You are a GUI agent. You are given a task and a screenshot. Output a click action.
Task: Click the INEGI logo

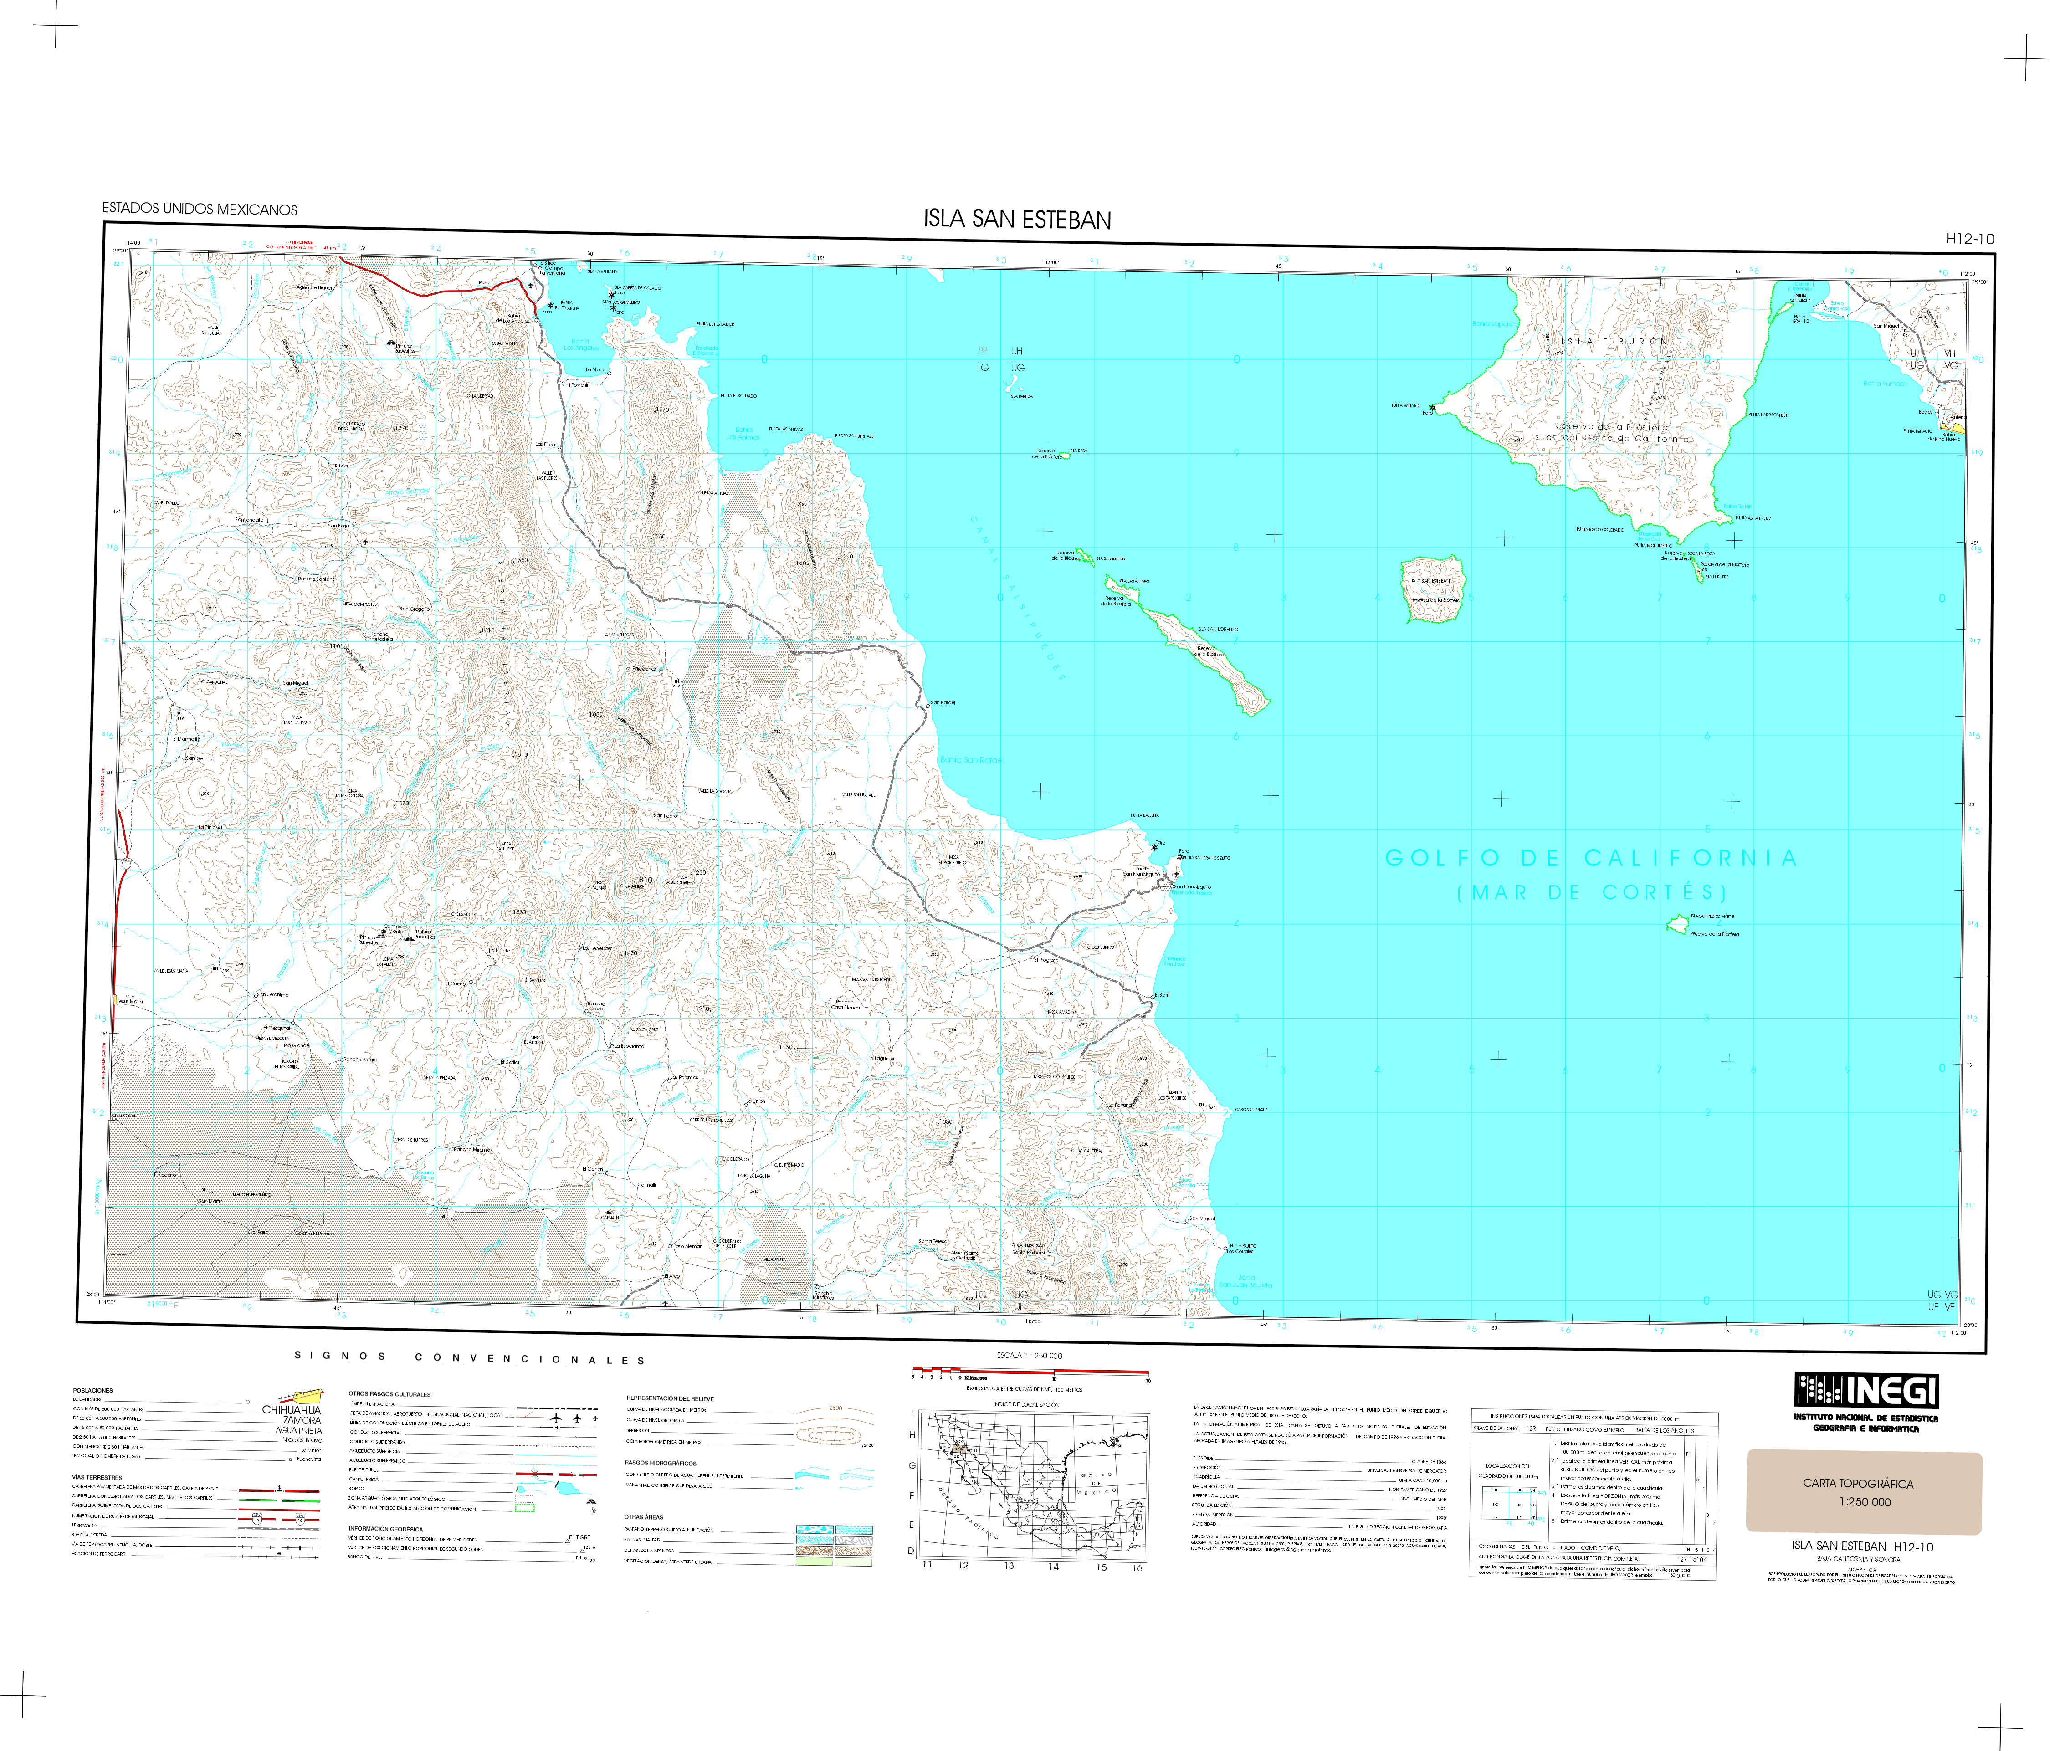click(x=1866, y=1391)
